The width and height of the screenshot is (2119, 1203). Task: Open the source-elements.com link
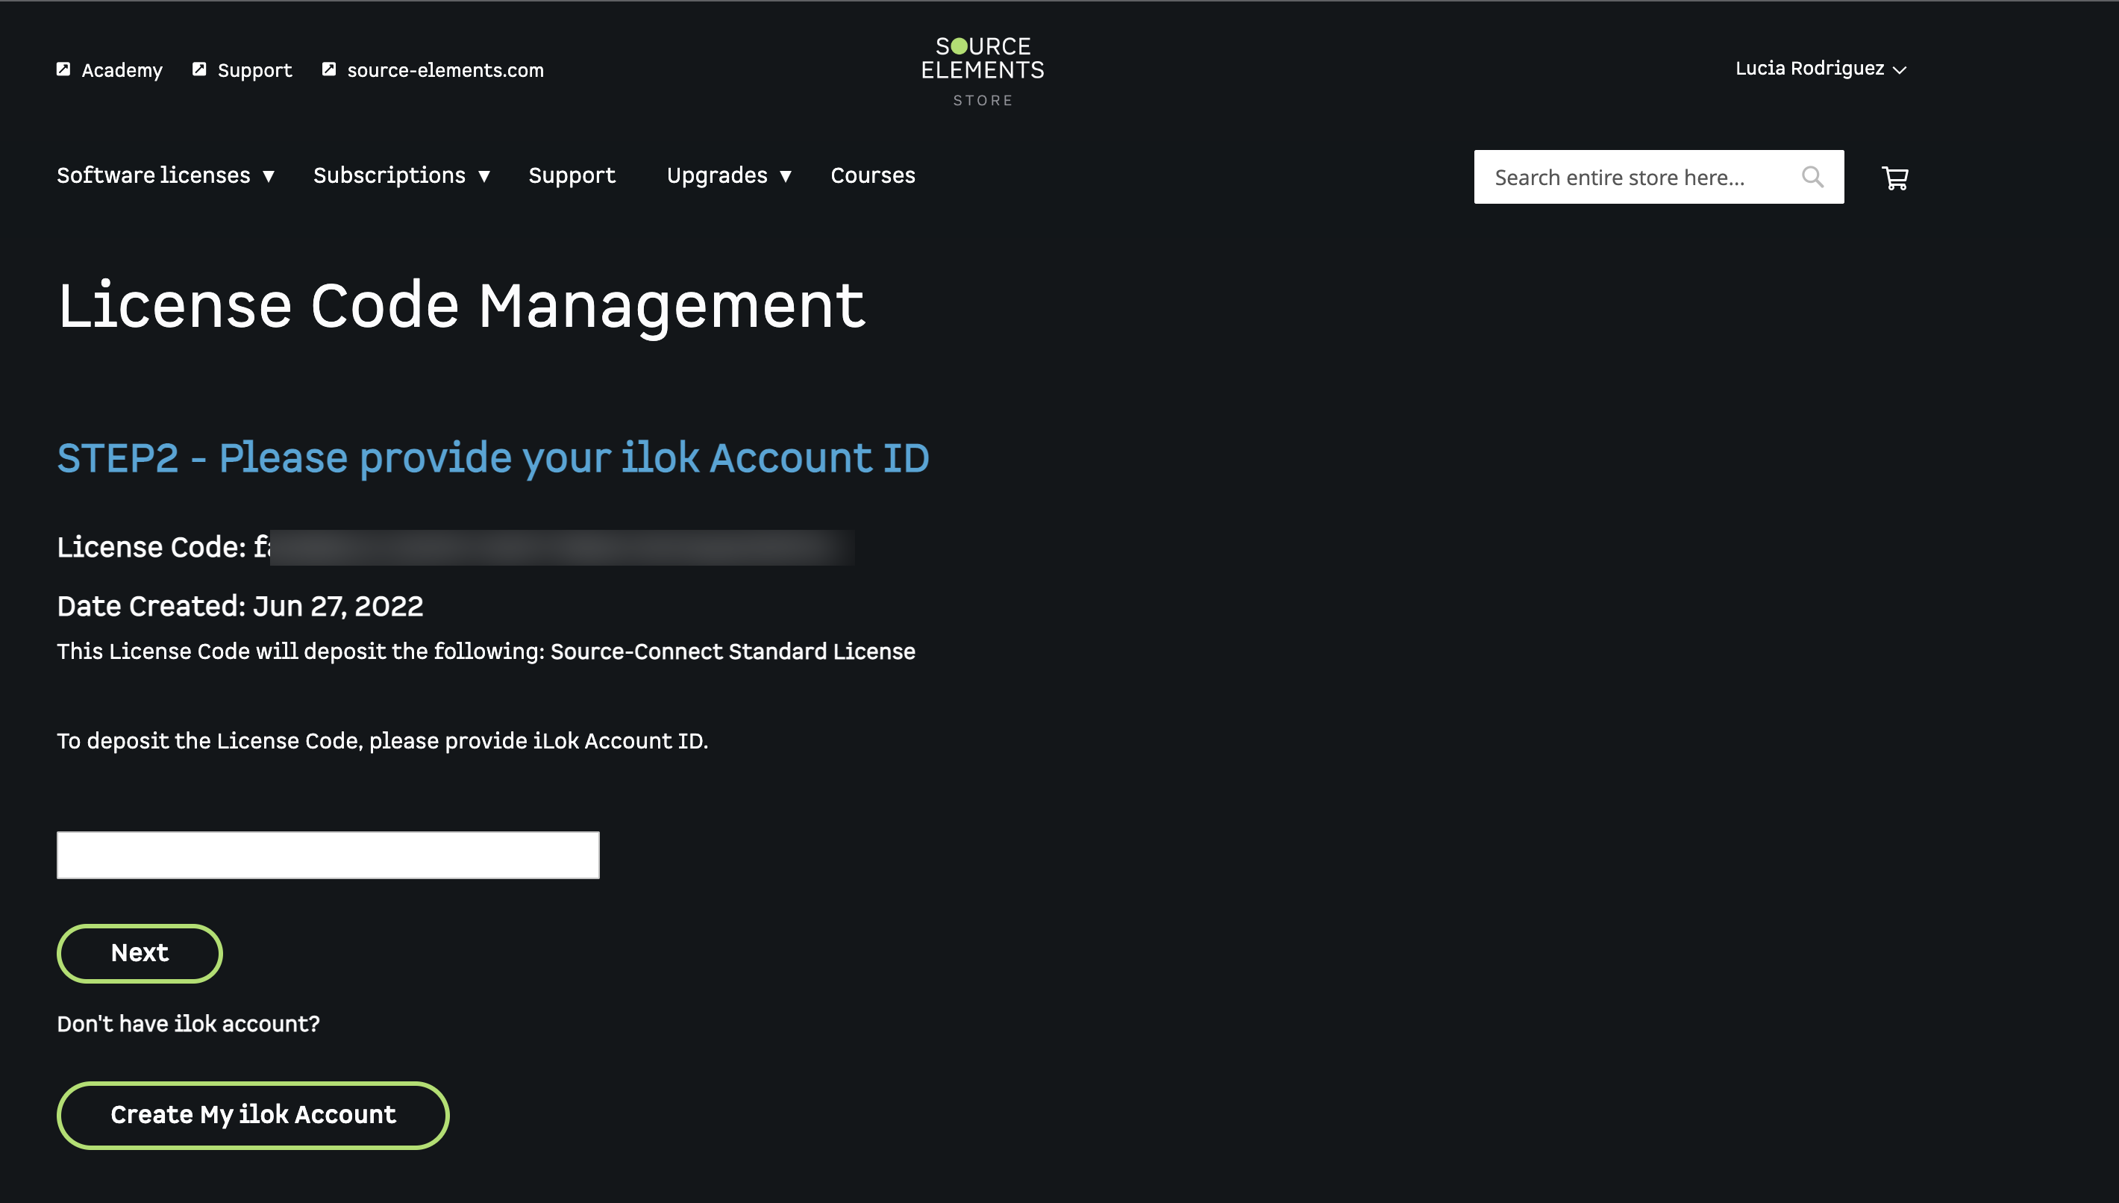point(445,70)
